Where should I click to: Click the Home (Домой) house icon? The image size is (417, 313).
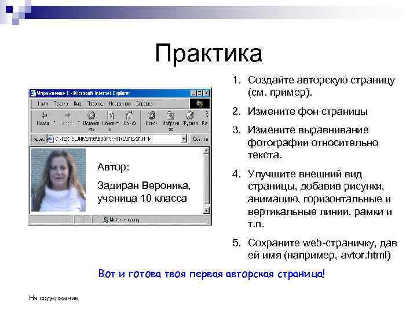coord(130,115)
